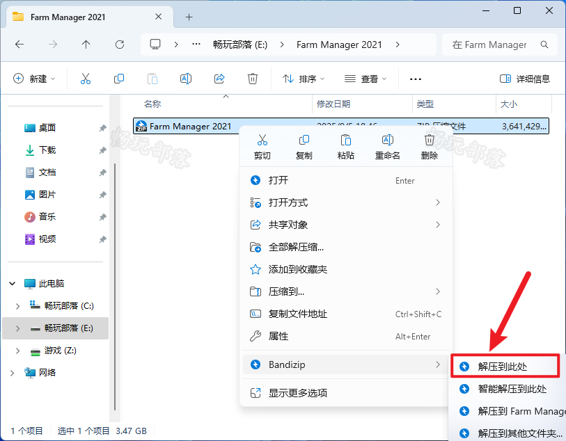The width and height of the screenshot is (566, 441).
Task: Click the 畅玩部落 (E:) breadcrumb
Action: [240, 45]
